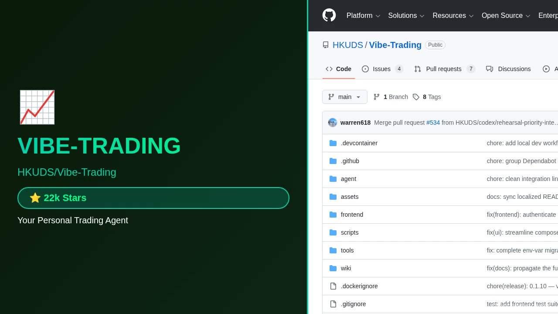Click the branch icon beside 1 Branch
Screen dimensions: 558x314
pos(377,97)
